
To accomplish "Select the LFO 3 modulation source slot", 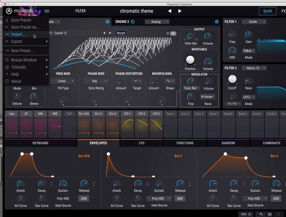I will pos(156,124).
